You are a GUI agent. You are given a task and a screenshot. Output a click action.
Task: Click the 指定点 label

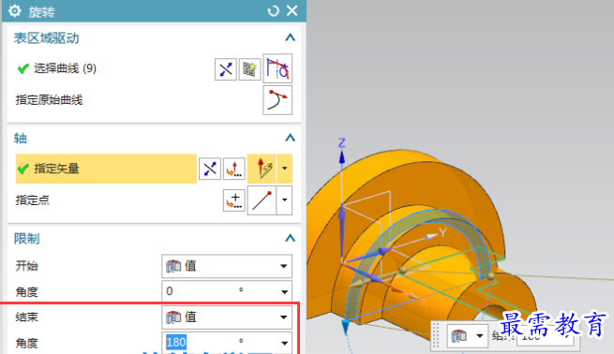point(33,200)
